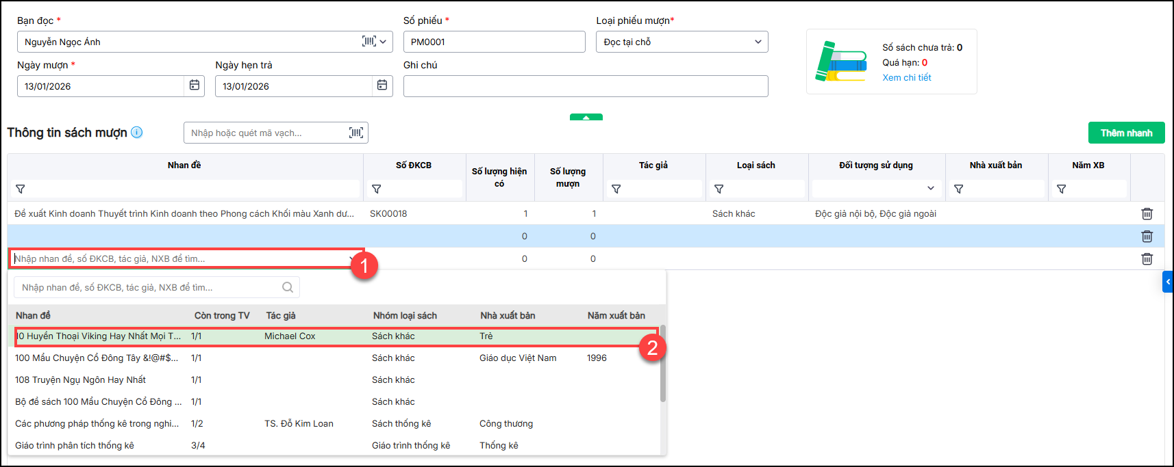Open calendar picker for Ngày hẹn trả

pos(382,85)
